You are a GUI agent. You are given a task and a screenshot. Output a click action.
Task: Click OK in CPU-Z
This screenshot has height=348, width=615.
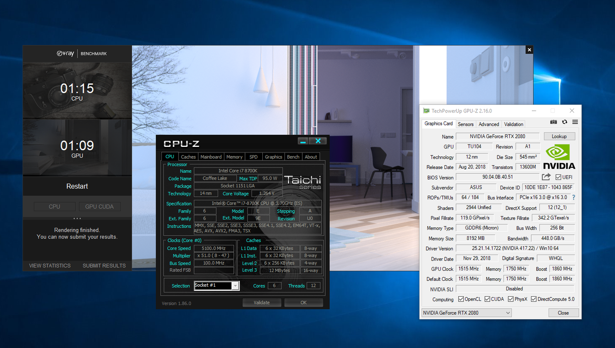point(304,302)
